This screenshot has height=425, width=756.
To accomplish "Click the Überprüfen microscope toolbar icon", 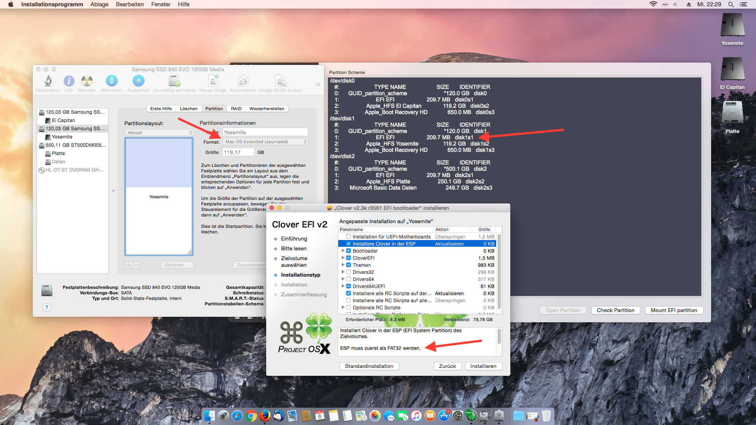I will [48, 81].
